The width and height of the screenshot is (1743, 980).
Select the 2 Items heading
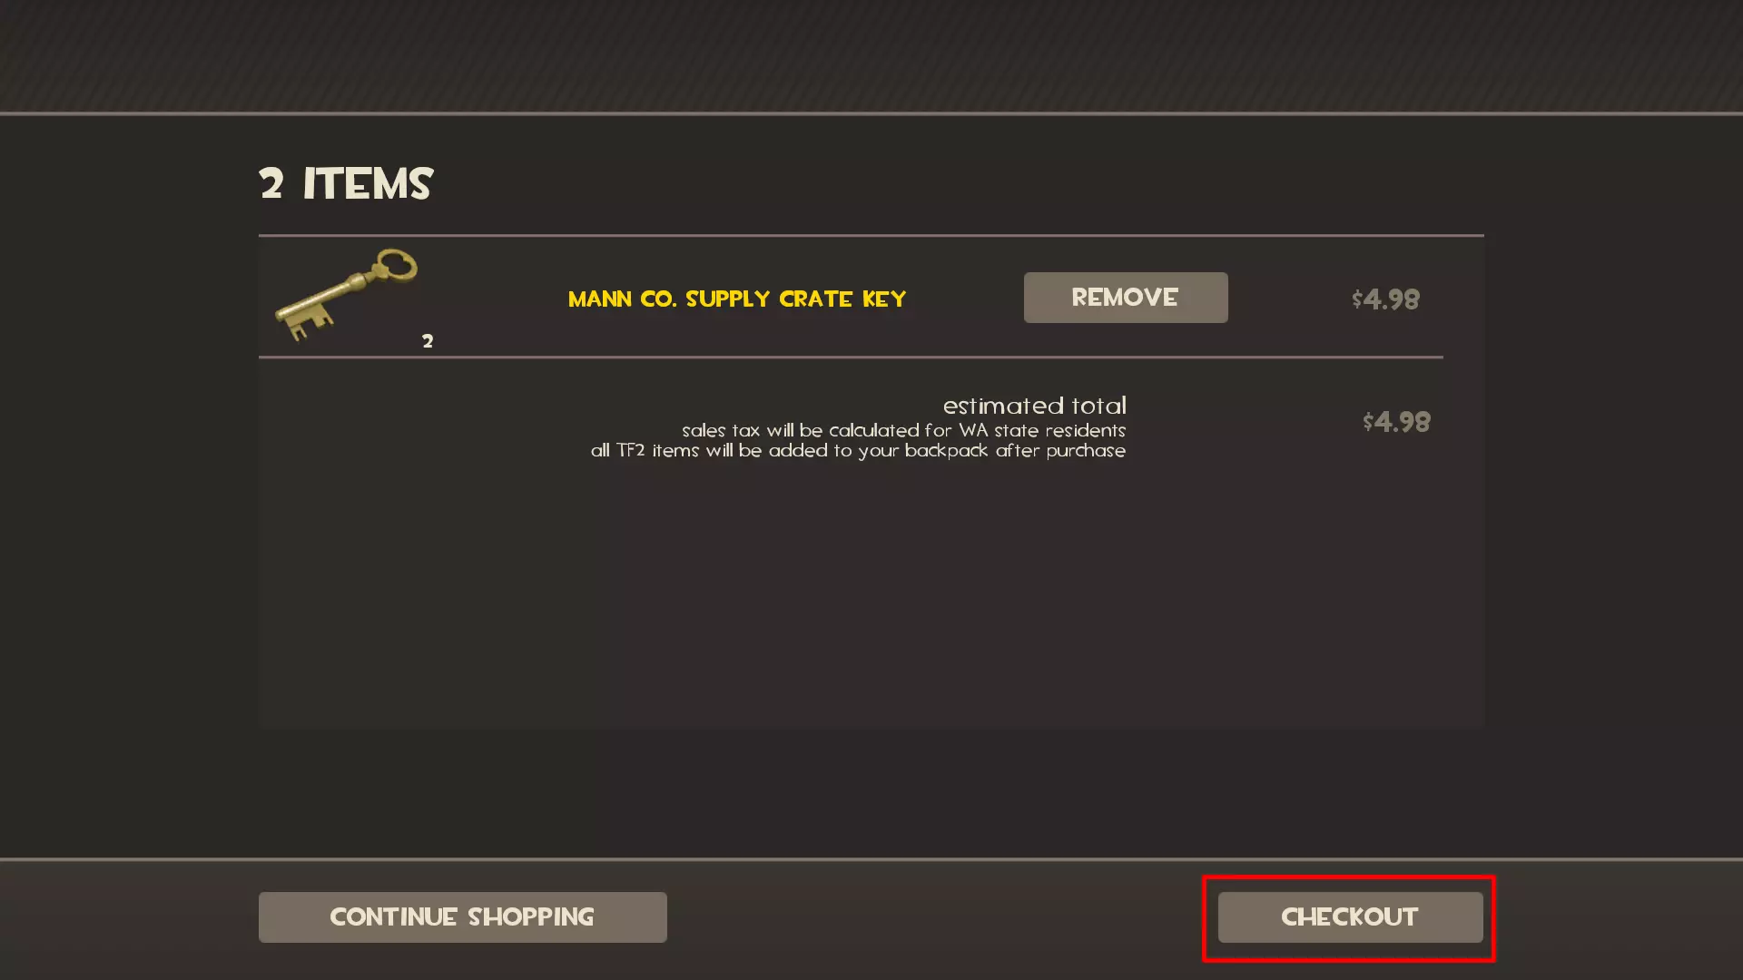coord(346,184)
